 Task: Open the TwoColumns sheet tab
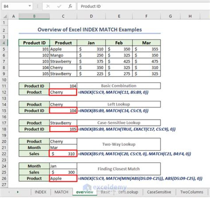[x=192, y=192]
